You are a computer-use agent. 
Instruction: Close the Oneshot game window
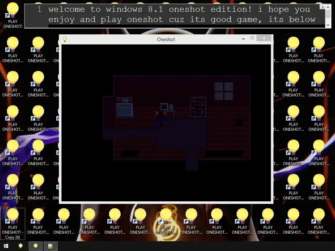264,38
